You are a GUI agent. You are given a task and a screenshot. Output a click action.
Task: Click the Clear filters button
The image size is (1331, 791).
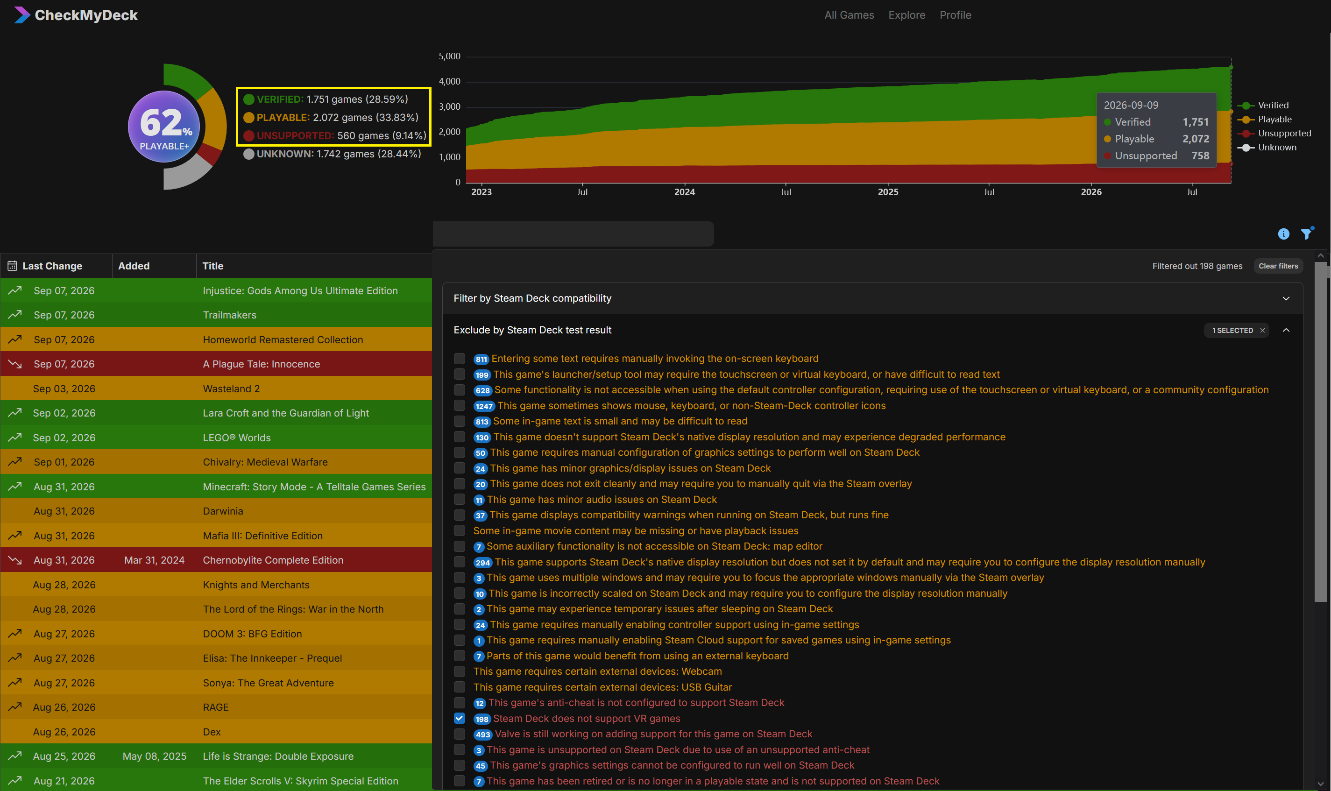pyautogui.click(x=1278, y=266)
